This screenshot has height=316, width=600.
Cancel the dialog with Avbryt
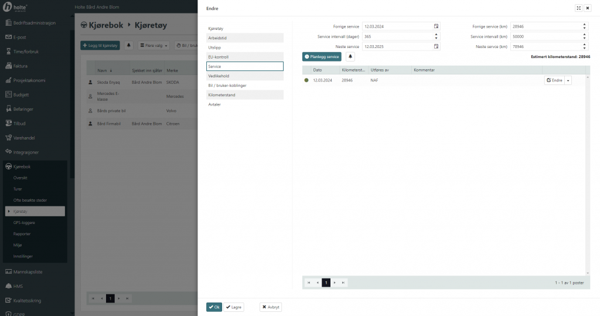(271, 307)
